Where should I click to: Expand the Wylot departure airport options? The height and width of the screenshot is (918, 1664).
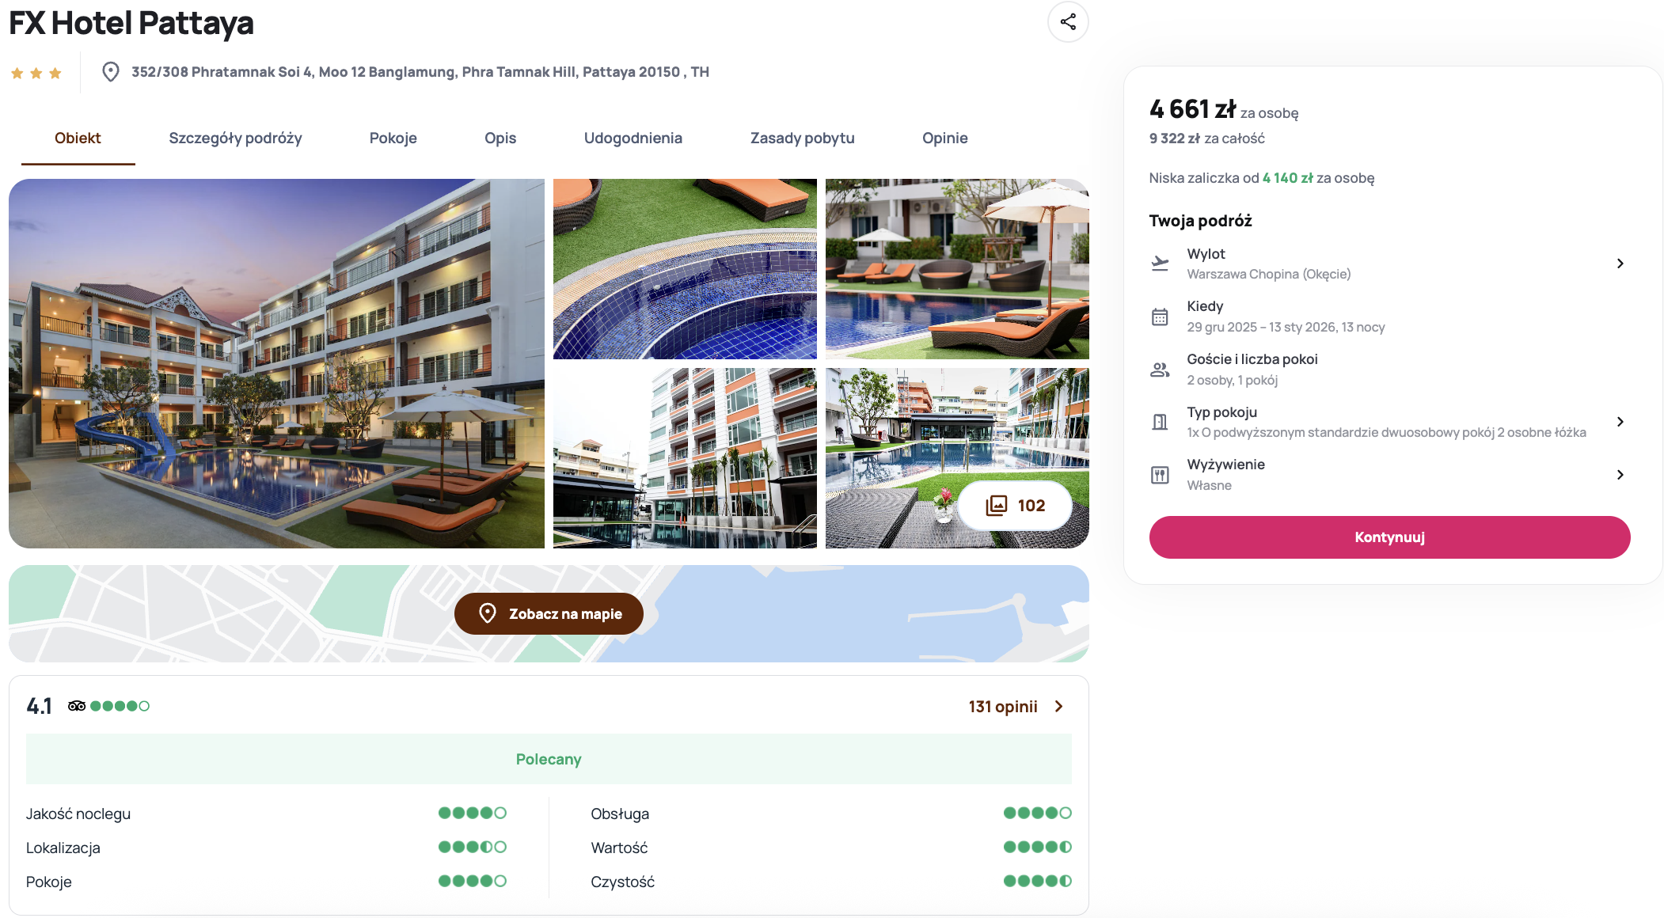click(x=1620, y=264)
